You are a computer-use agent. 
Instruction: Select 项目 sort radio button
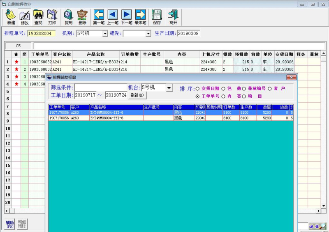pos(244,96)
